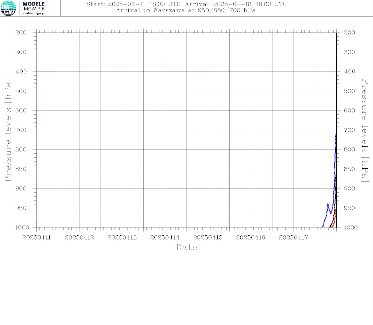Click the right axis 900 label
This screenshot has height=325, width=373.
tap(349, 188)
